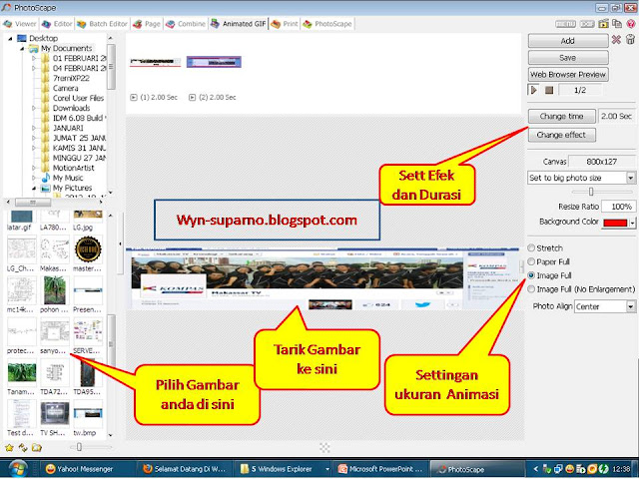Expand the Downloads folder node
Viewport: 639px width, 479px height.
[x=34, y=109]
